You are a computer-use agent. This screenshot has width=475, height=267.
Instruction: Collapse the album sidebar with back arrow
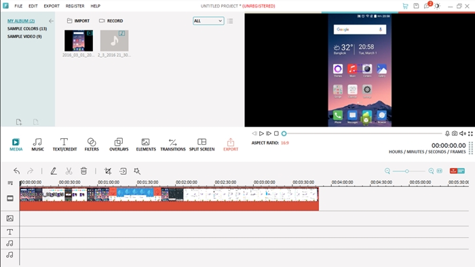(x=51, y=21)
